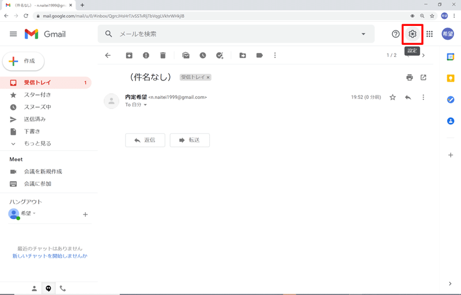Remove the 受信トレイ label with x

[208, 78]
